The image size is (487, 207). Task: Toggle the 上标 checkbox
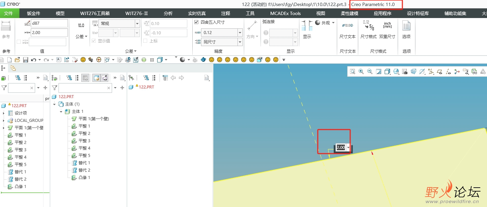(x=145, y=41)
